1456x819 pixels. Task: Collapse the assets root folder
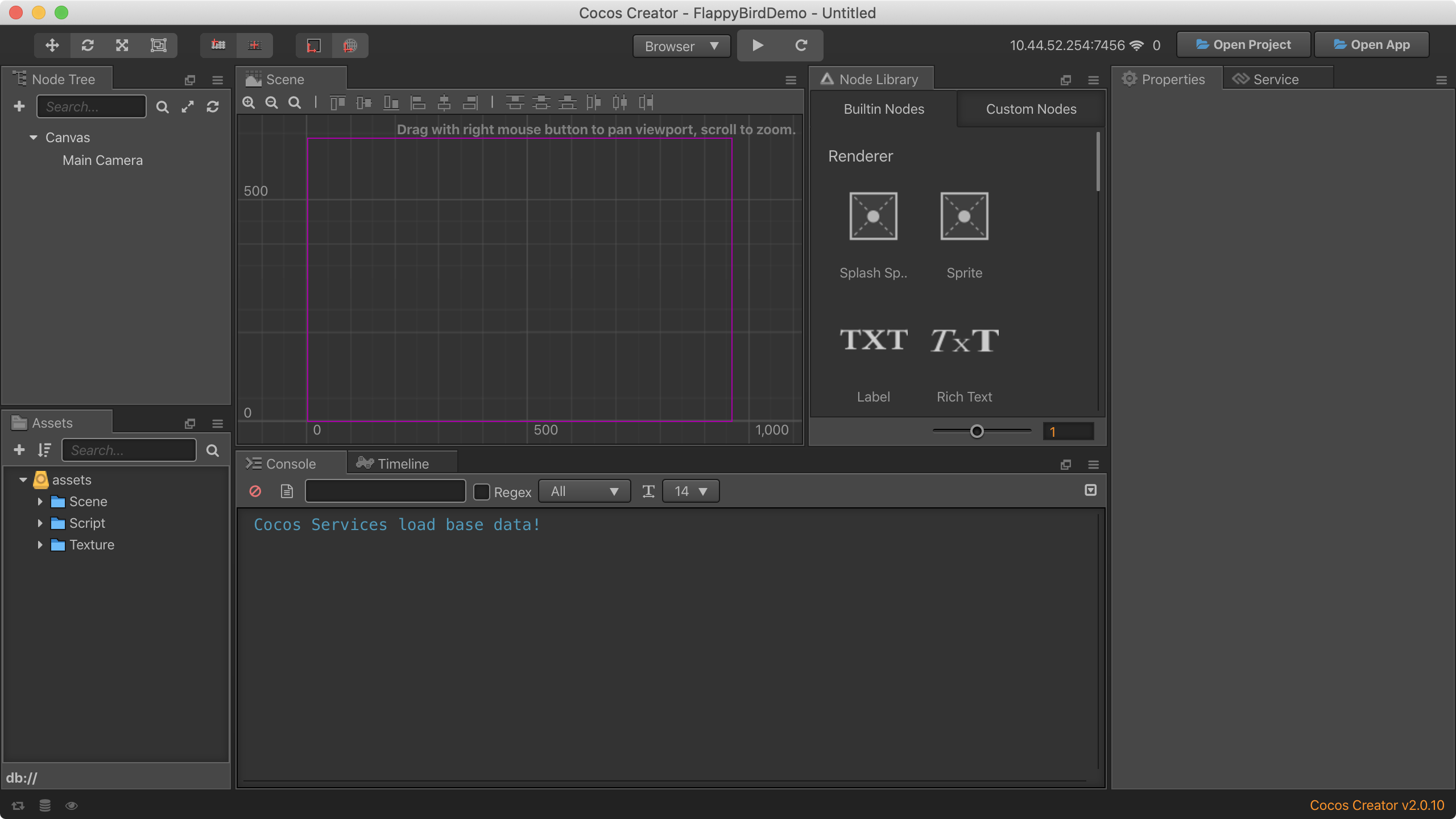[x=23, y=480]
